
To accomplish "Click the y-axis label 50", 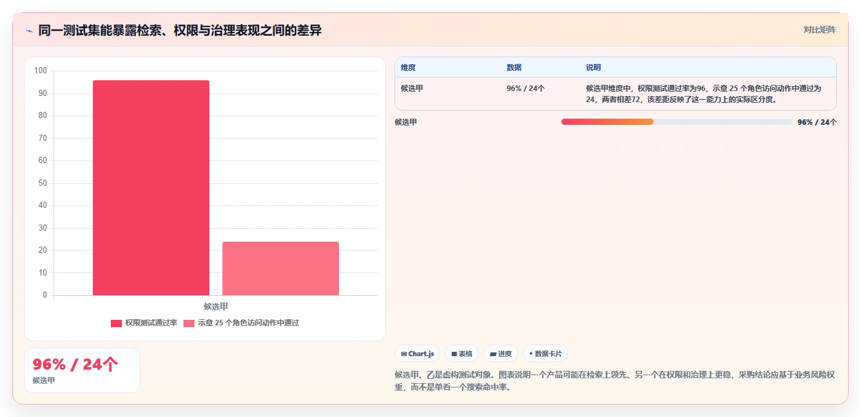I will click(x=42, y=183).
